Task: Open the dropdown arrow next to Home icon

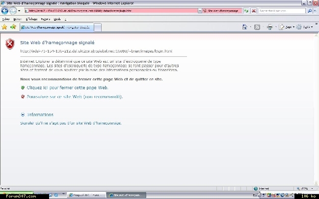Action: click(x=250, y=27)
